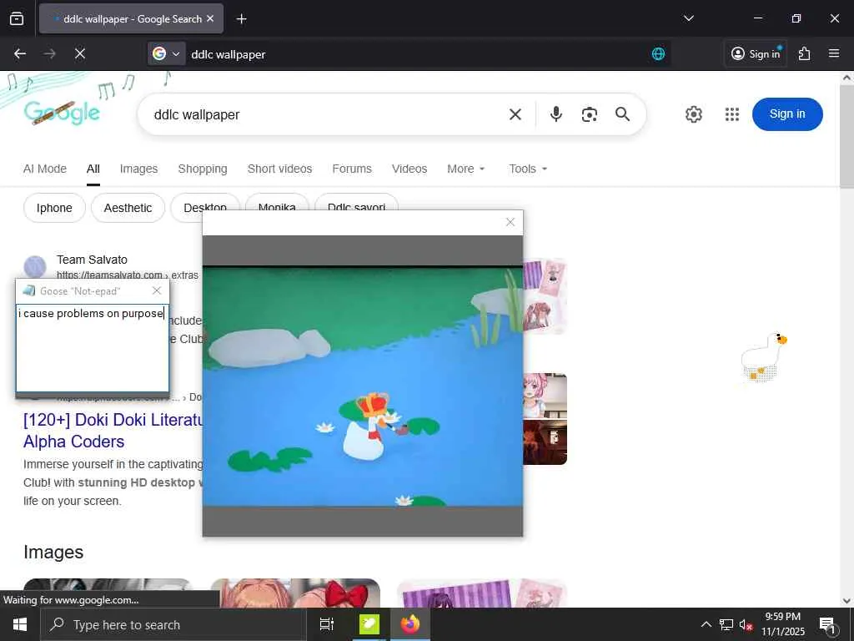Show hidden system tray icons
854x641 pixels.
(706, 624)
